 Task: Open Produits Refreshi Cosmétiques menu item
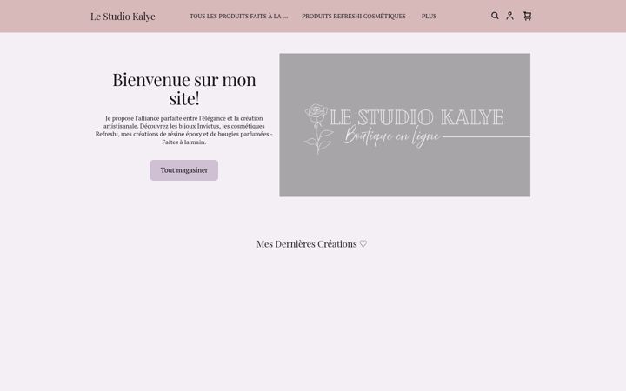click(354, 17)
